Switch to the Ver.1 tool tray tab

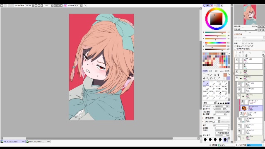(222, 71)
